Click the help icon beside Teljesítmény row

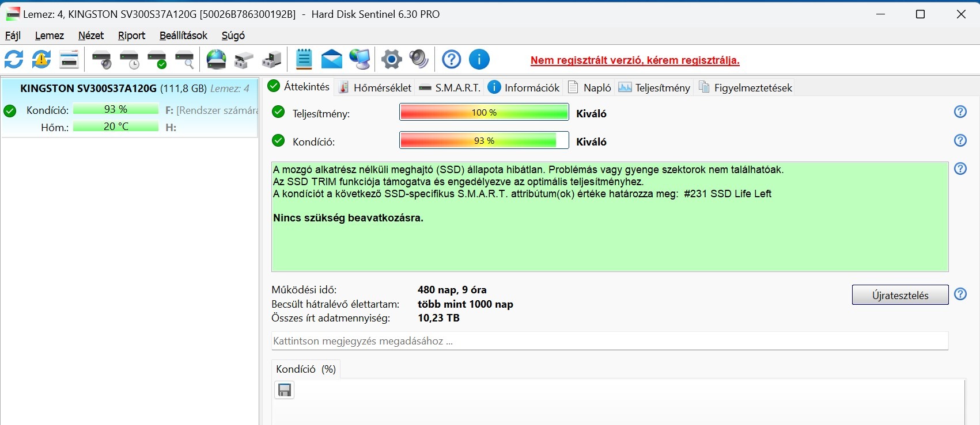[960, 112]
